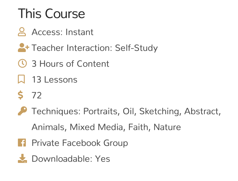Click the This Course heading

[x=51, y=14]
